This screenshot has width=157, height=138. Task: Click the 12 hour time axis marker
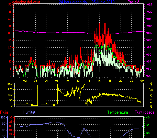point(78,81)
